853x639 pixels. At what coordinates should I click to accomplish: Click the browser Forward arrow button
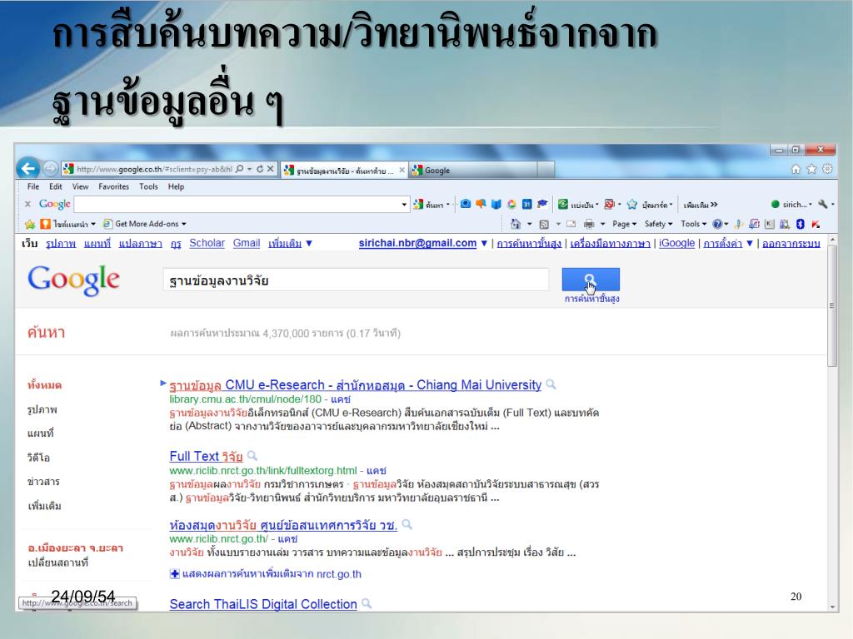tap(50, 169)
